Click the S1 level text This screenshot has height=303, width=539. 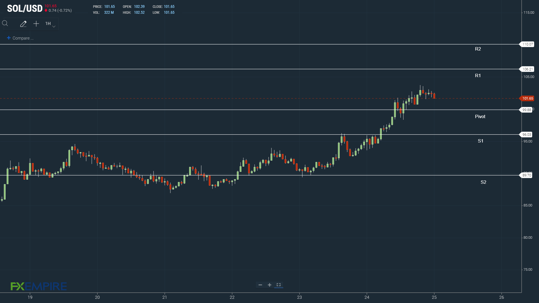coord(481,141)
